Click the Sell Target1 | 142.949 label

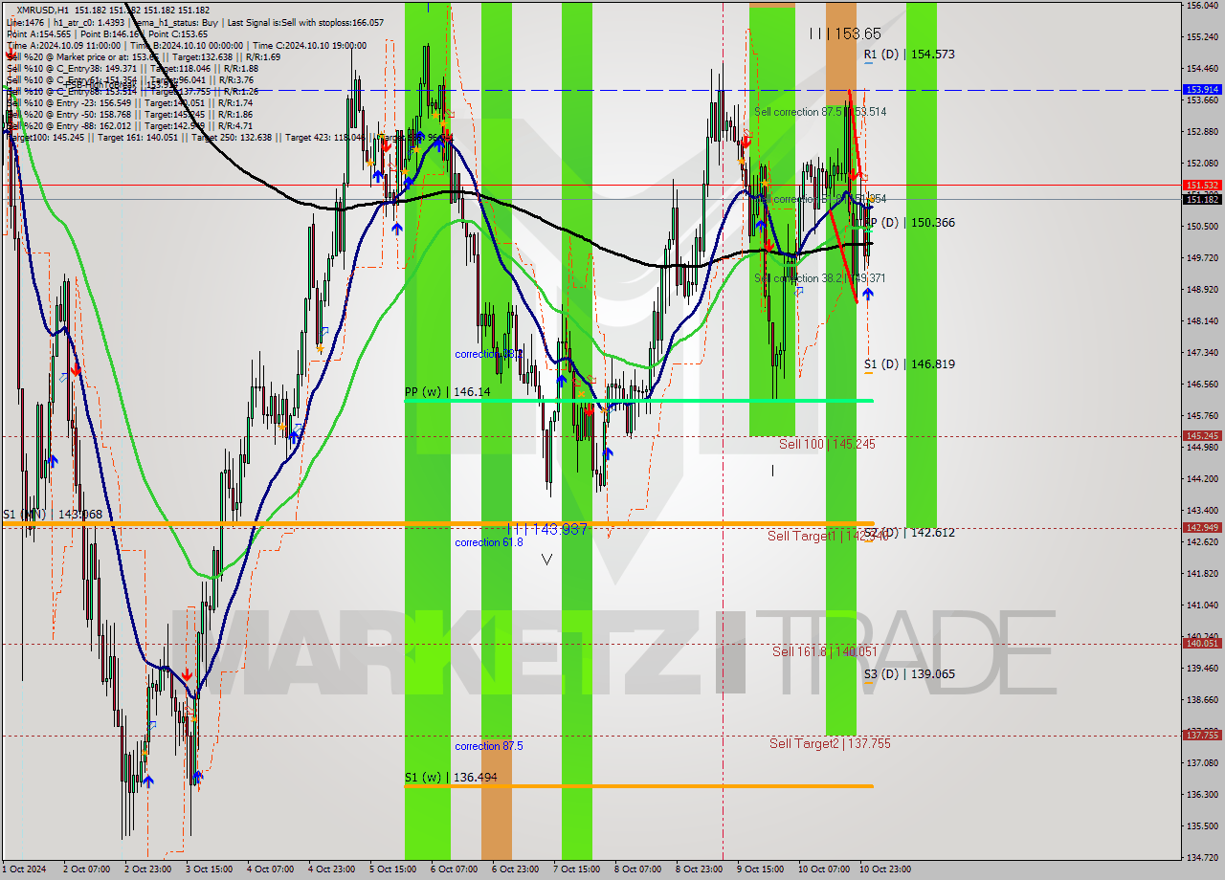tap(829, 536)
